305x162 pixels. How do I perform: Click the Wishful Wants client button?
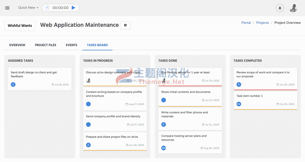(x=20, y=26)
